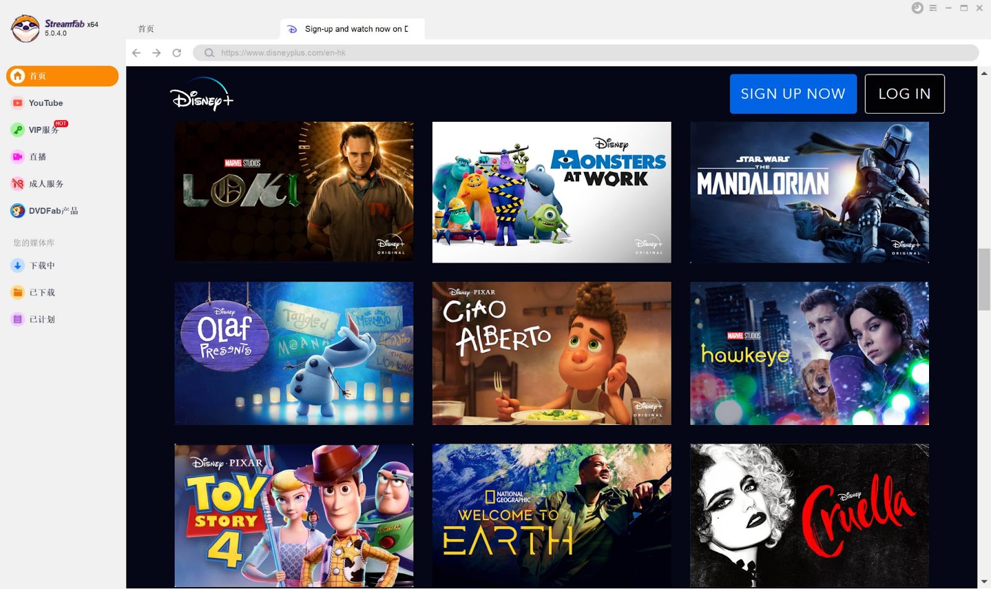The width and height of the screenshot is (991, 589).
Task: Open the Toy Story 4 thumbnail
Action: click(x=294, y=515)
